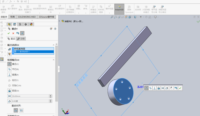Select the 装配体 command tab

pyautogui.click(x=4, y=17)
